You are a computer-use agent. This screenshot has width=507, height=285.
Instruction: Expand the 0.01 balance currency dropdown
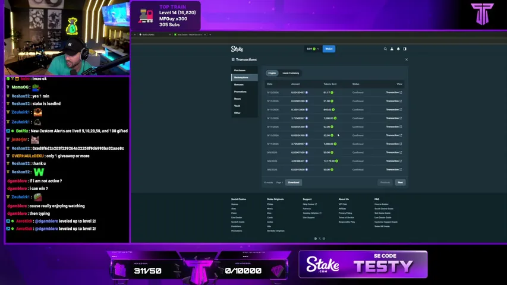(313, 49)
